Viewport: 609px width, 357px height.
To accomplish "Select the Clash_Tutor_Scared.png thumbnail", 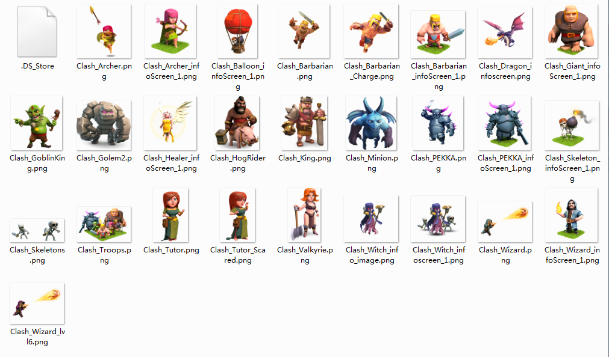I will [237, 215].
